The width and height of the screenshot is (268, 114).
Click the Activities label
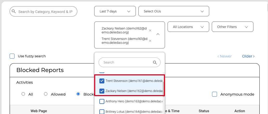point(24,82)
